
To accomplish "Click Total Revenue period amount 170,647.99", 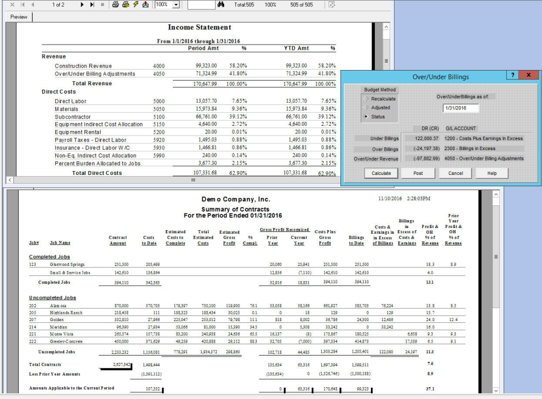I will [205, 84].
